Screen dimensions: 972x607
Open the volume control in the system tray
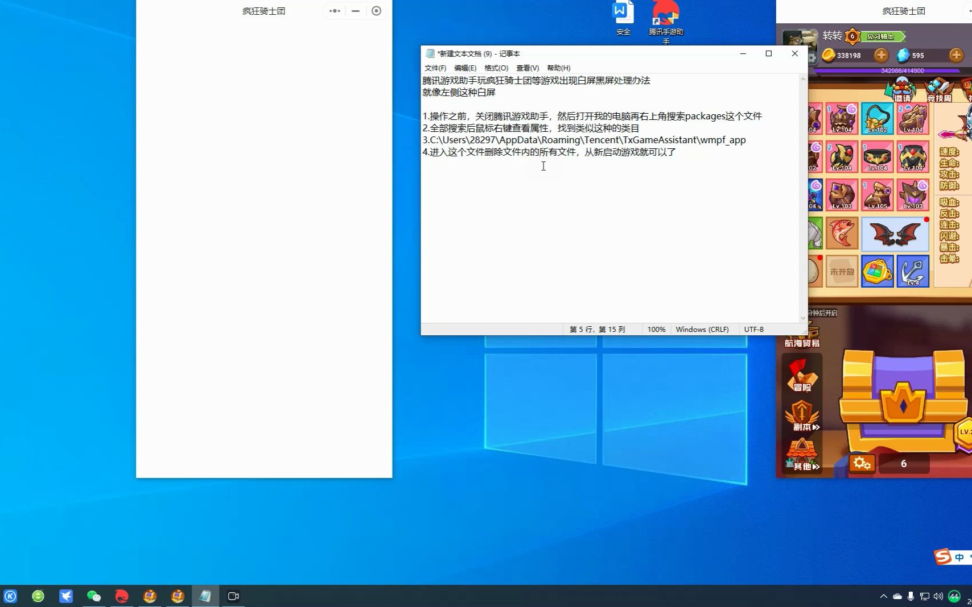[x=938, y=596]
